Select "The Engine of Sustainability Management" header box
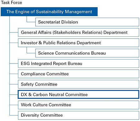This screenshot has width=140, height=121. [49, 12]
